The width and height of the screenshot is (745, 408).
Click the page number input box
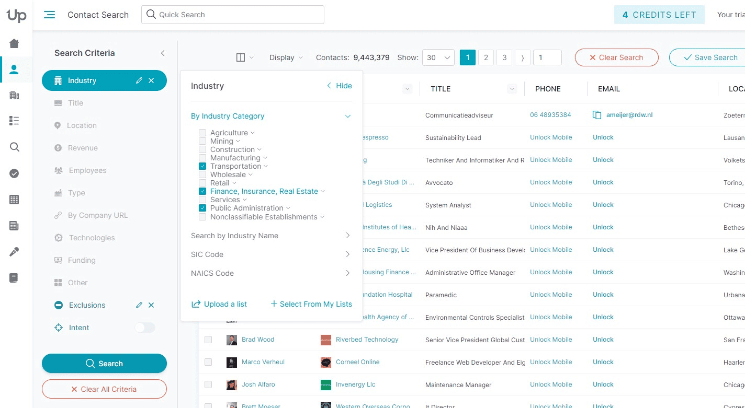[x=547, y=57]
